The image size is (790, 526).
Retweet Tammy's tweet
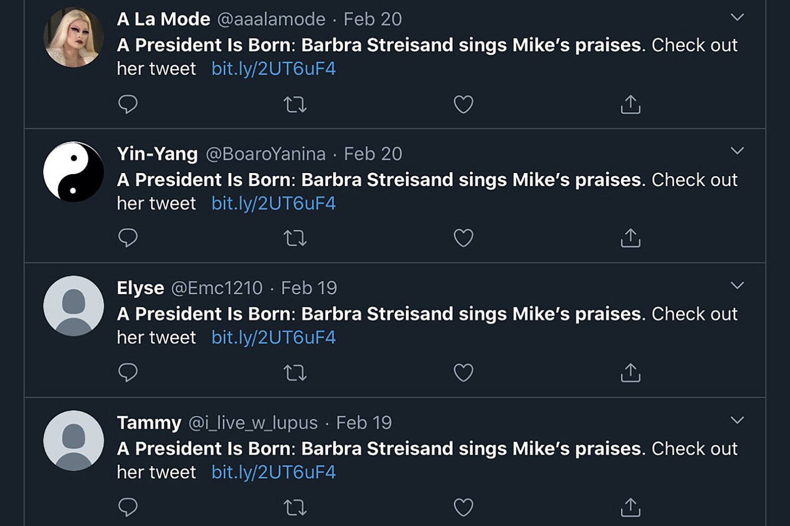click(295, 507)
